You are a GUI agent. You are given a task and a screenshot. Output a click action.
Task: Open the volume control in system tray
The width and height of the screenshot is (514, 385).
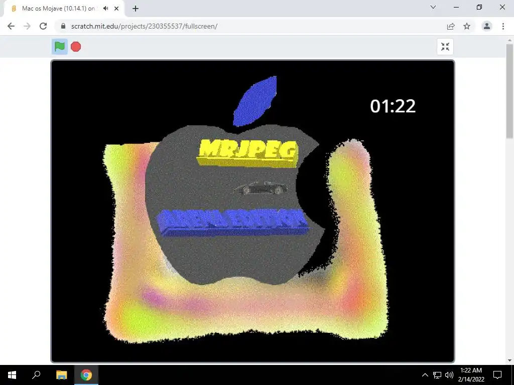click(449, 375)
